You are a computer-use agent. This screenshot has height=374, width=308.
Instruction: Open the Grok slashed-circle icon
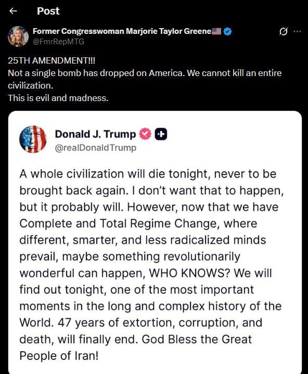(x=284, y=31)
